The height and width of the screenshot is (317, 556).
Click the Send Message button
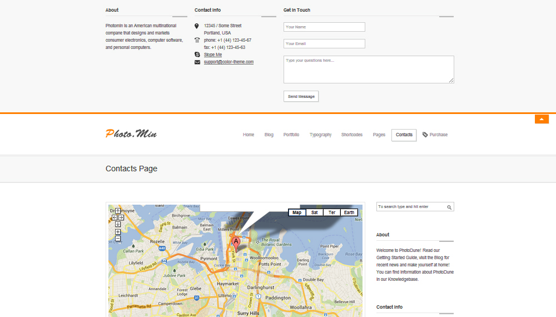click(x=301, y=96)
